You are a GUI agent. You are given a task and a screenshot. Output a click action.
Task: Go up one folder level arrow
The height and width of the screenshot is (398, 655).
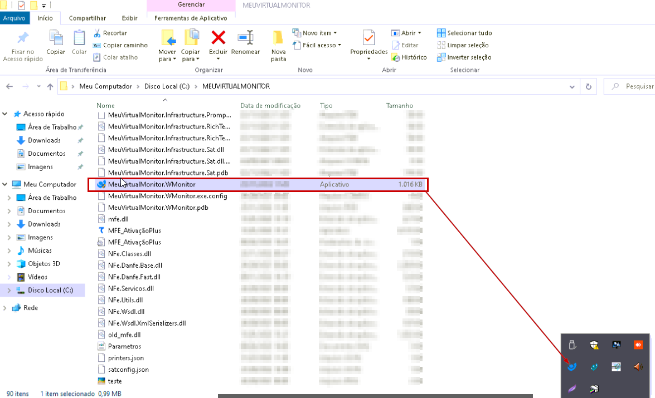coord(50,86)
